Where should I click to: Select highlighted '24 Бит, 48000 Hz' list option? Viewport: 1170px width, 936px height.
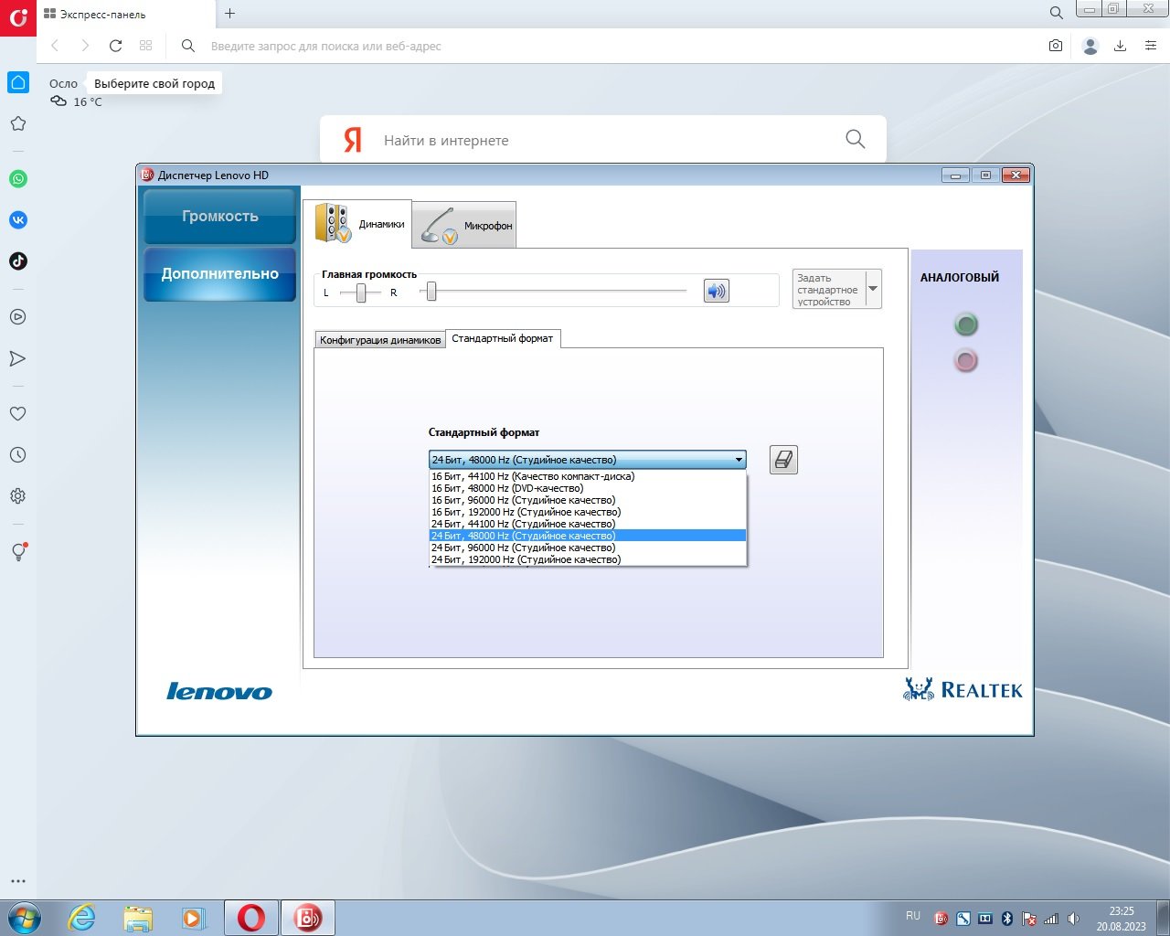pos(588,536)
